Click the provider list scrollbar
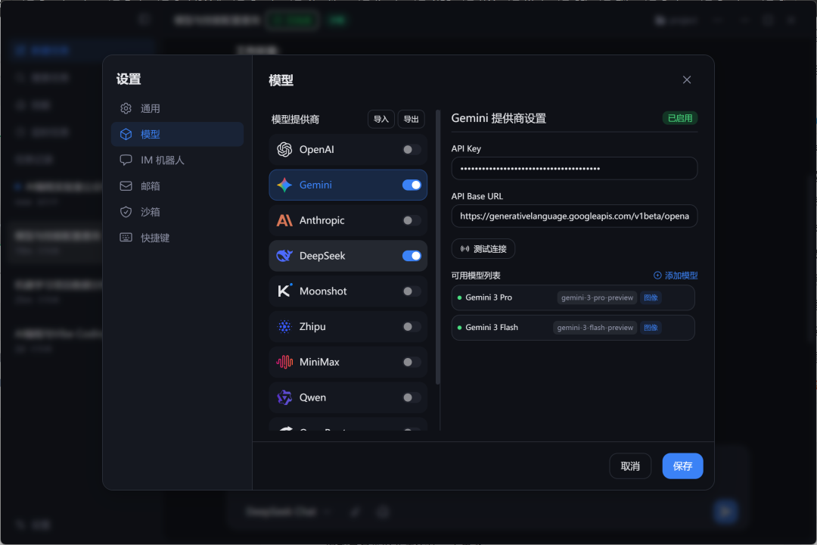 click(x=438, y=248)
